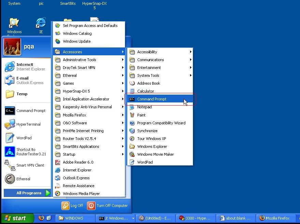The height and width of the screenshot is (224, 300).
Task: Click the Adobe Reader 6.0 icon
Action: tap(58, 162)
